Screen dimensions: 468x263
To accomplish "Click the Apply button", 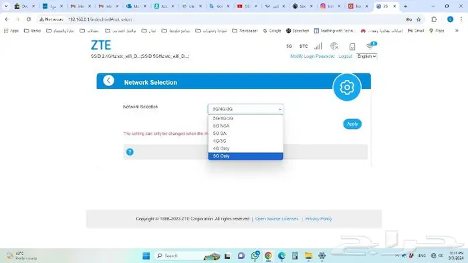I will [x=352, y=124].
